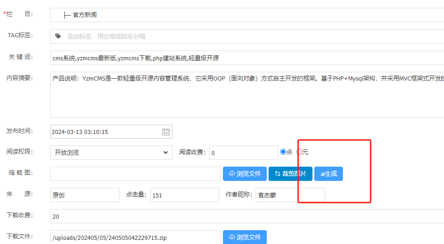Viewport: 444px width, 244px height.
Task: Click the 裁剪图片 button
Action: pyautogui.click(x=290, y=174)
